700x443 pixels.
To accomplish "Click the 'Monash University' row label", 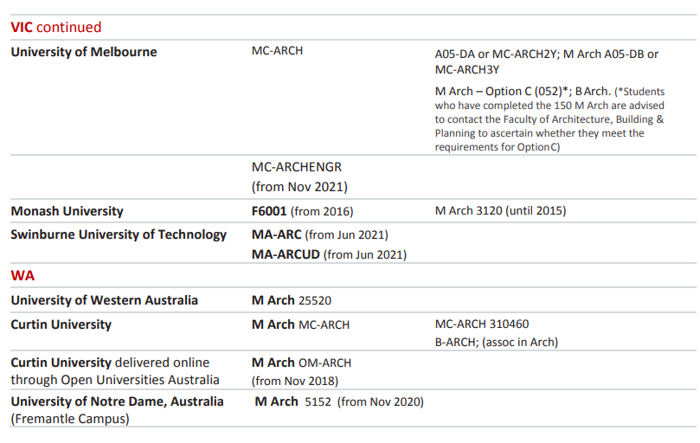I will [67, 211].
